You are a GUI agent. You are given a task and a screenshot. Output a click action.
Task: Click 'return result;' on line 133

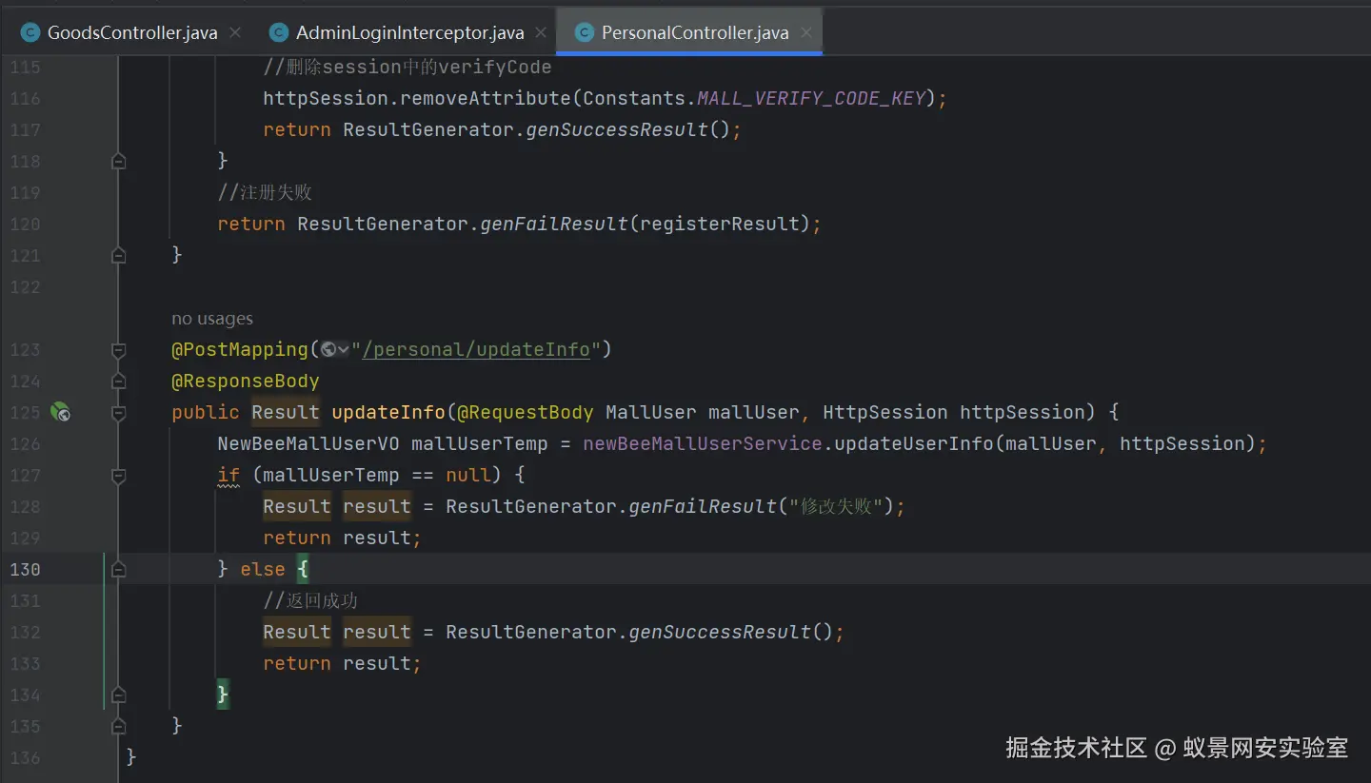(342, 663)
